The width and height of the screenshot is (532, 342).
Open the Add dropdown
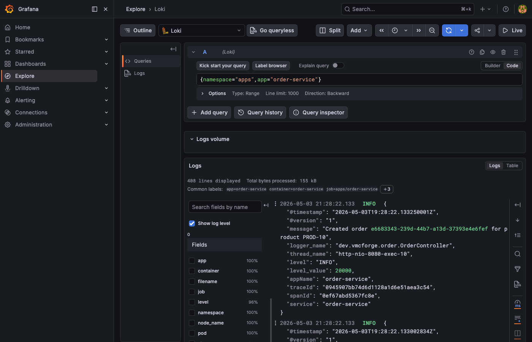tap(359, 30)
